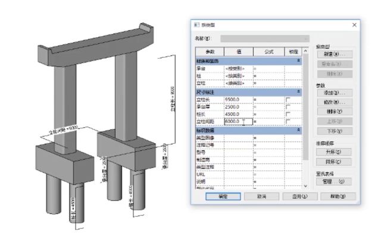Image resolution: width=381 pixels, height=237 pixels.
Task: Tick the lock checkbox for 立柱长
Action: [288, 100]
